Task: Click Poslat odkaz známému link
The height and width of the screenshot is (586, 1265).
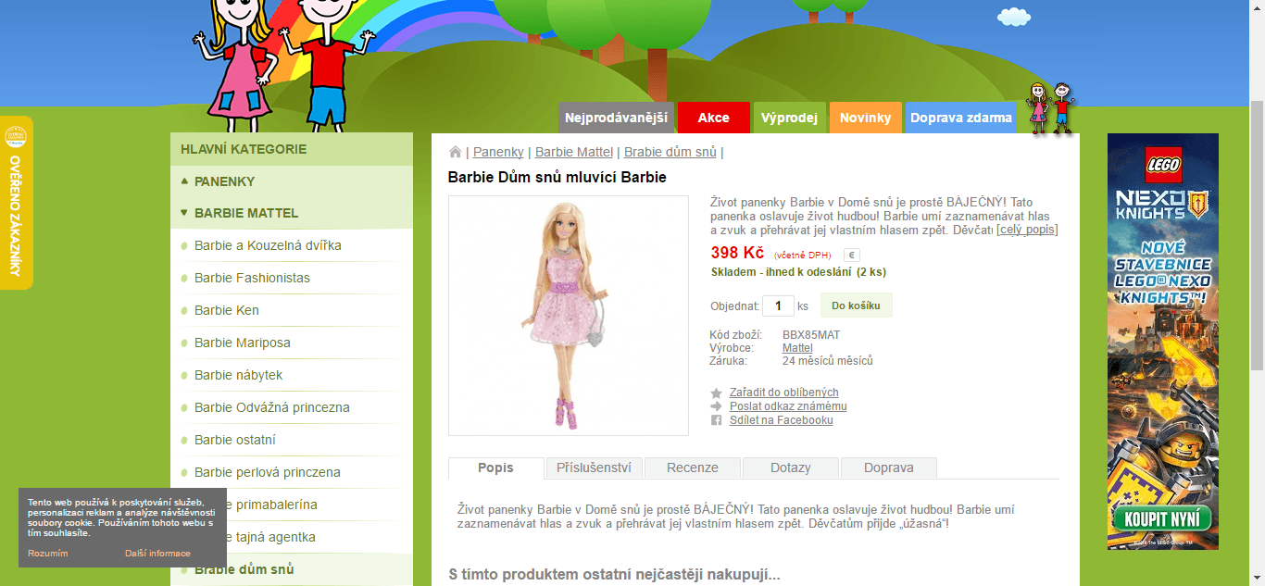Action: (788, 406)
